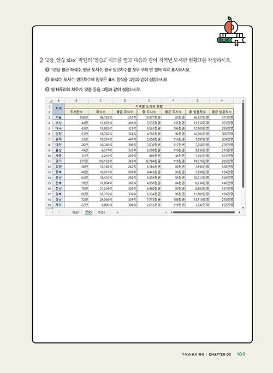Viewport: 273px width, 373px height.
Task: Select column B header
Action: pyautogui.click(x=76, y=101)
